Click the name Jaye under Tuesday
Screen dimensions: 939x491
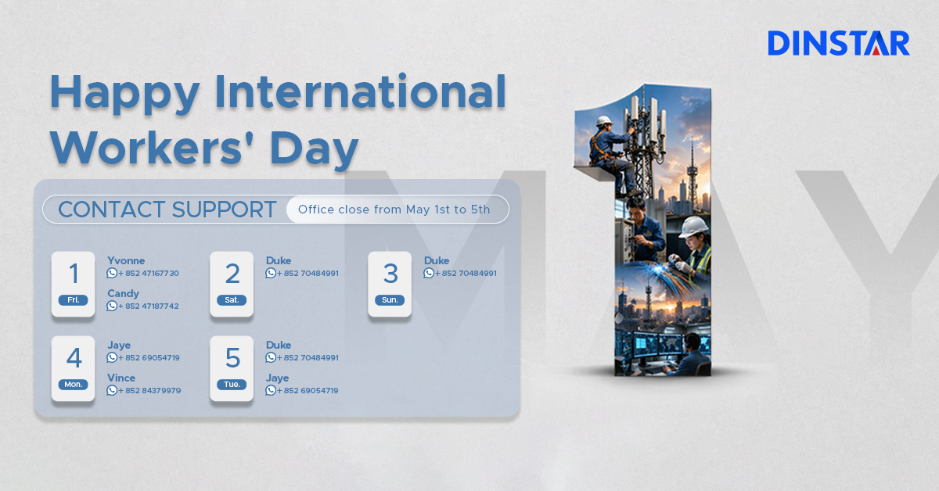click(x=278, y=378)
